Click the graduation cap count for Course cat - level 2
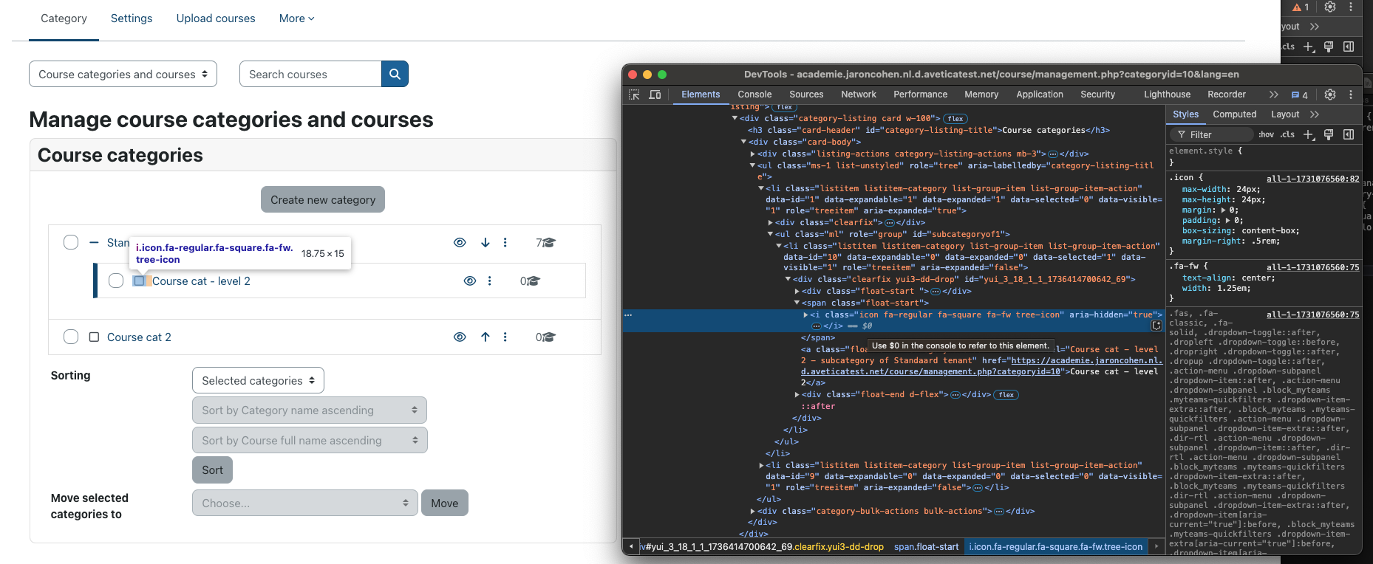1373x564 pixels. coord(531,281)
